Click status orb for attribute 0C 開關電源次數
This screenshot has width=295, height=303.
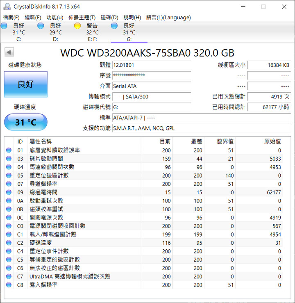(9, 218)
